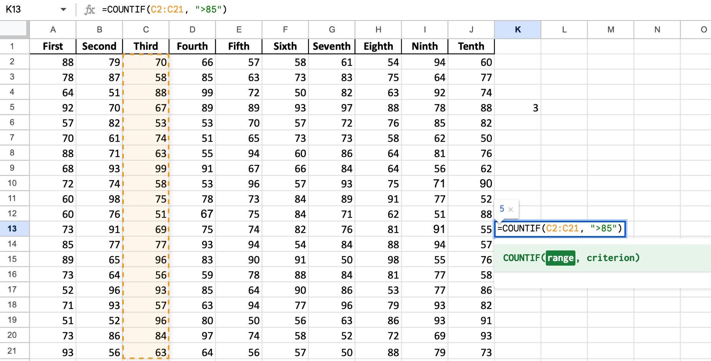Viewport: 711px width, 361px height.
Task: Click cell I2 containing 94
Action: [425, 62]
